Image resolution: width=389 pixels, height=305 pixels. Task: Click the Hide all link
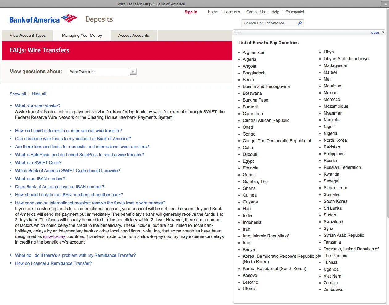[x=39, y=94]
